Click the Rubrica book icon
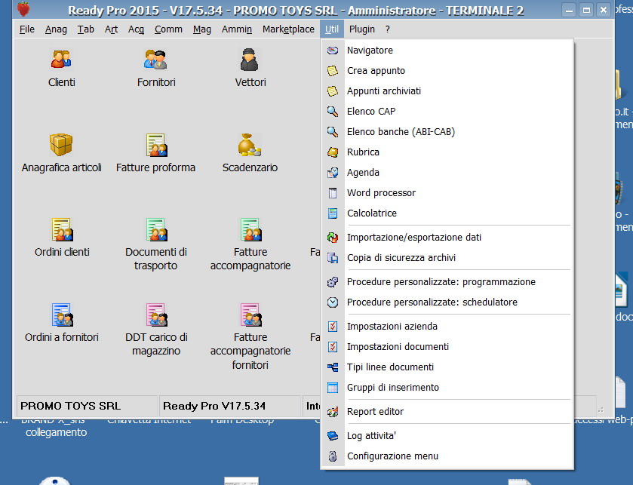This screenshot has width=633, height=485. coord(333,152)
